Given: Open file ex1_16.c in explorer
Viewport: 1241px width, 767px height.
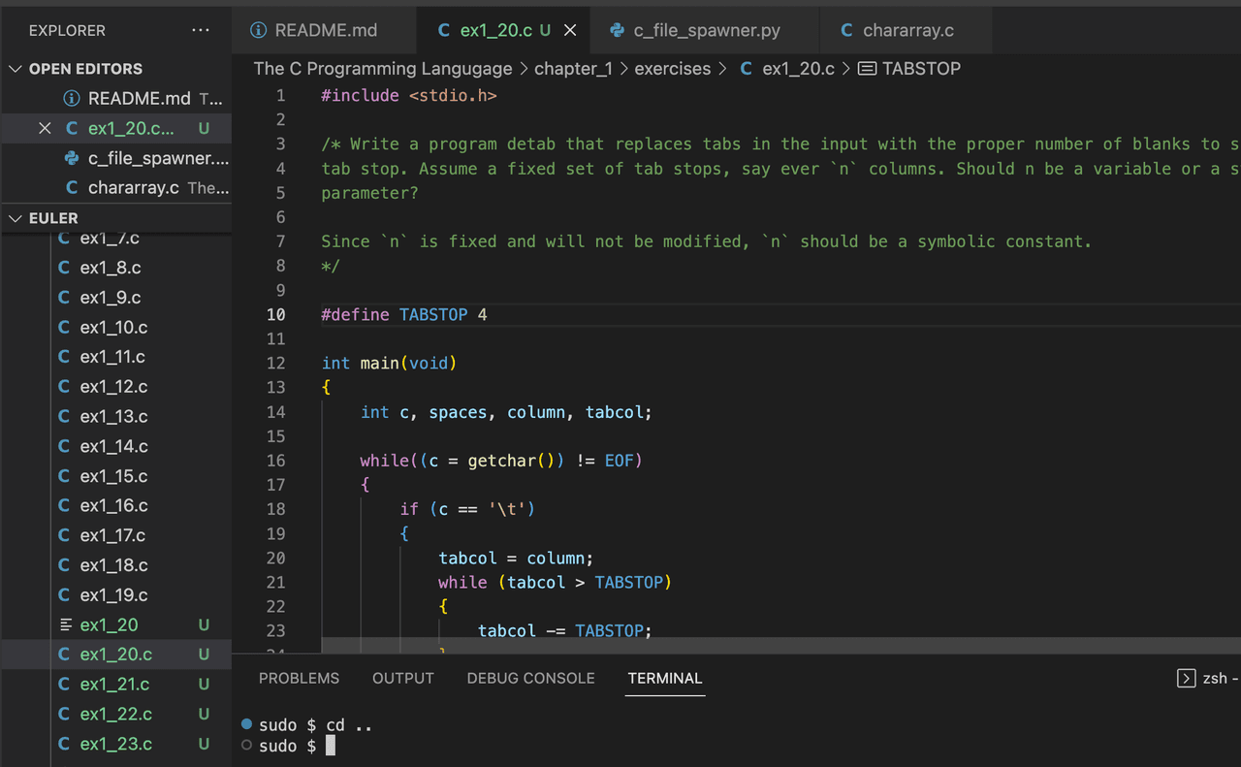Looking at the screenshot, I should click(x=114, y=505).
